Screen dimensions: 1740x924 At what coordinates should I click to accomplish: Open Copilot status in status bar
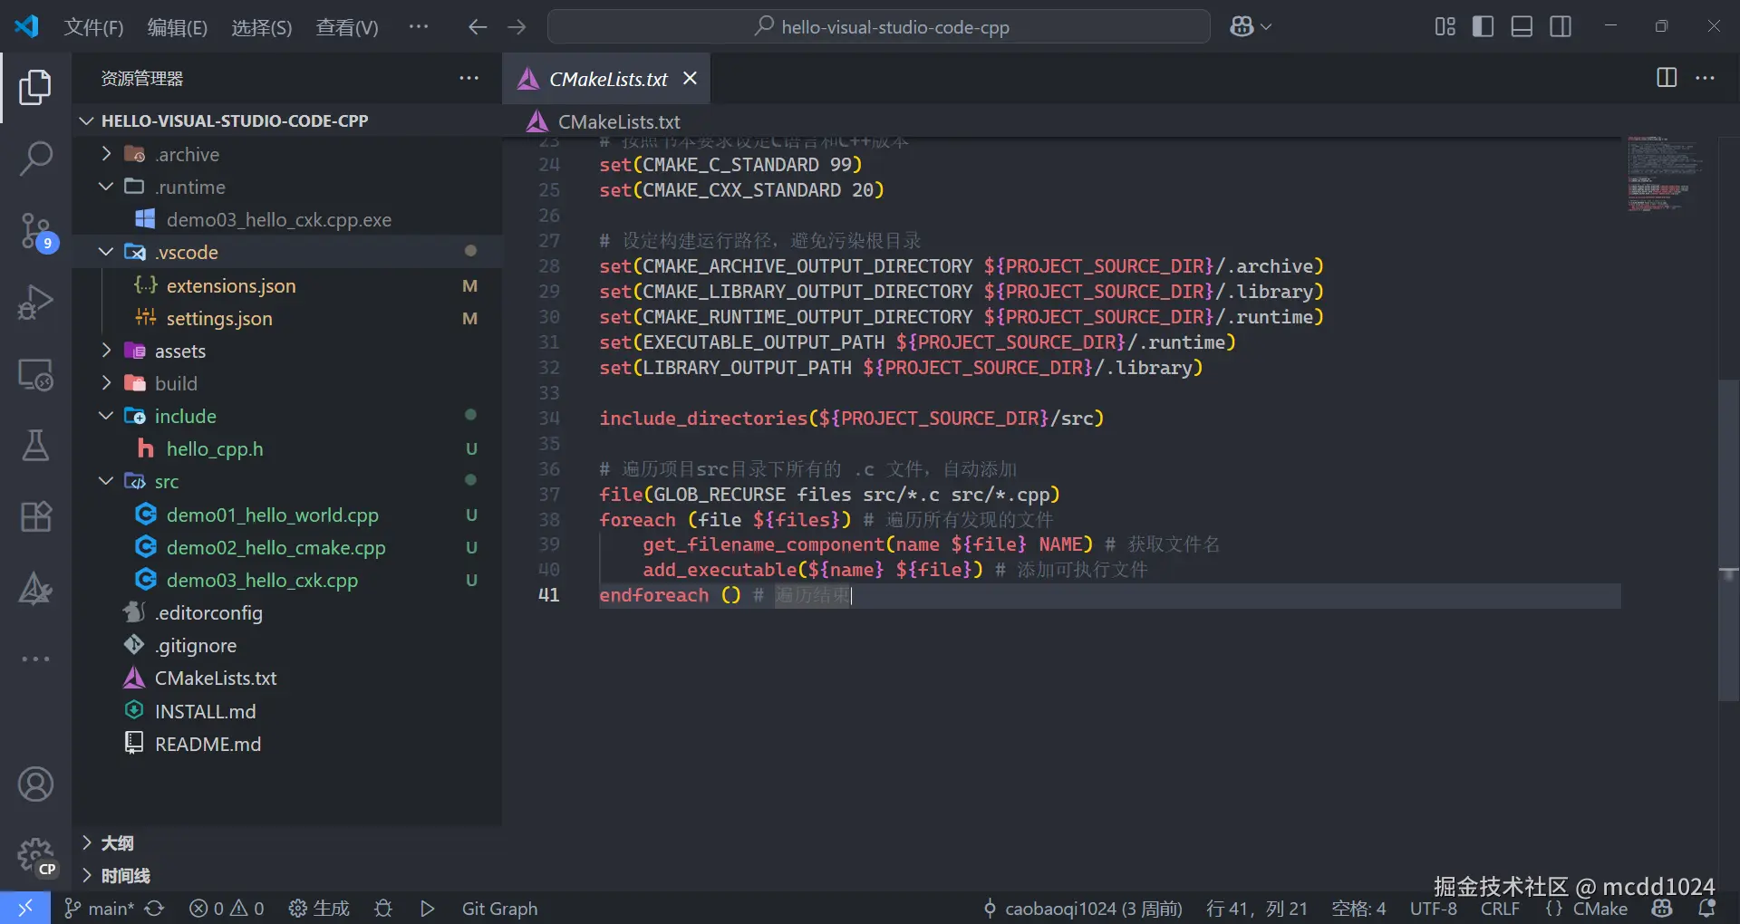click(1662, 909)
